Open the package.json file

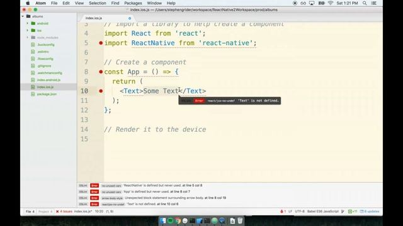point(47,94)
